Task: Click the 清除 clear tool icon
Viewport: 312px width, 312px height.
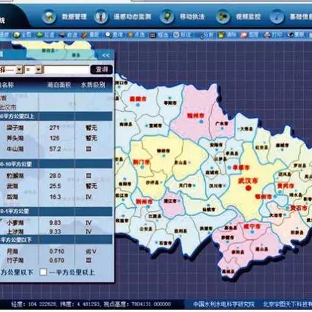Action: tap(221, 35)
